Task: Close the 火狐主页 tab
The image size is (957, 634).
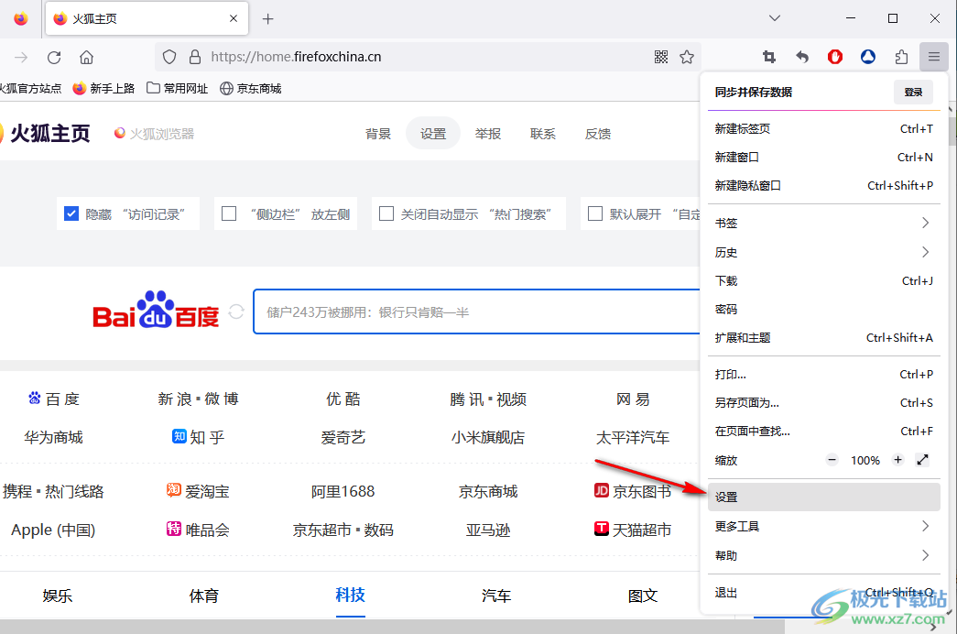Action: pos(234,19)
